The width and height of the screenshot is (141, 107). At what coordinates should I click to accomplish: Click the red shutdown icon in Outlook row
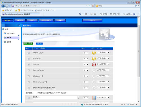pos(94,64)
